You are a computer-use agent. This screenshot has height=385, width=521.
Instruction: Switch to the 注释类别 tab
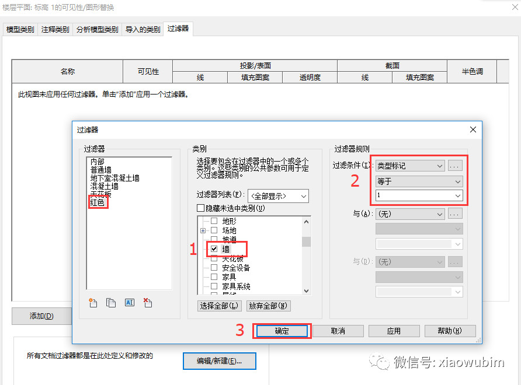(x=55, y=30)
